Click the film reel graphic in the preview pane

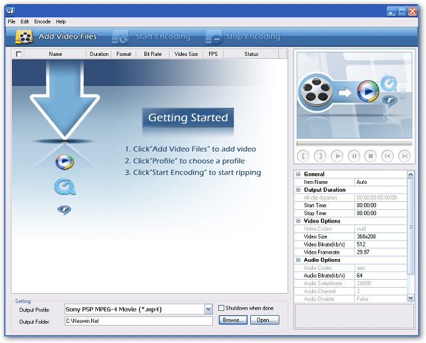click(317, 92)
